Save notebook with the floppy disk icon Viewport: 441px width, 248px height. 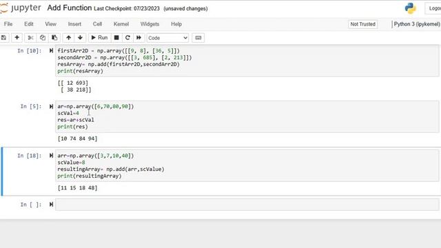(x=3, y=38)
